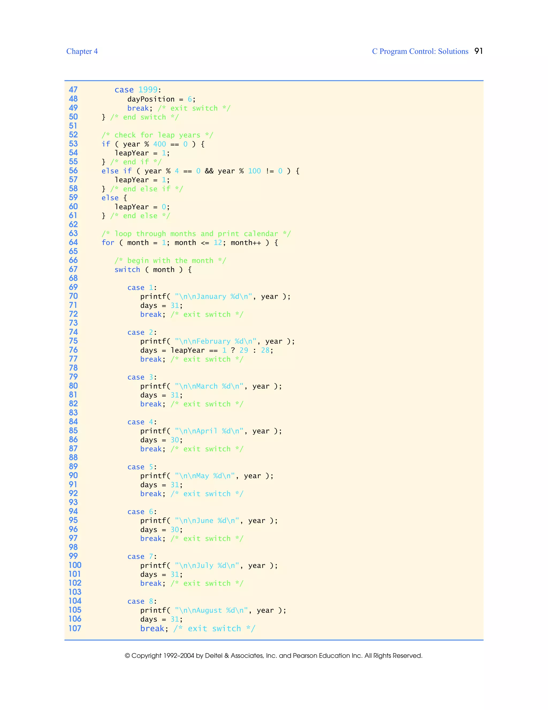
Task: Click the "Chapter 4" header text
Action: pos(82,51)
